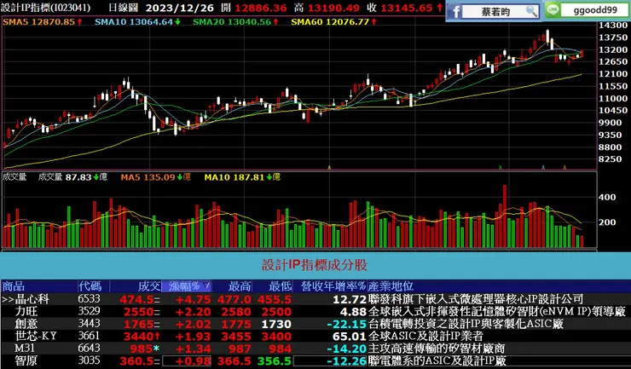Image resolution: width=631 pixels, height=369 pixels.
Task: Click the 14300 price axis label
Action: tap(613, 25)
